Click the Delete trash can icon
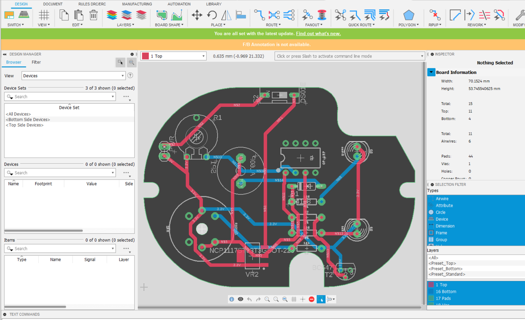The height and width of the screenshot is (320, 525). [x=93, y=15]
